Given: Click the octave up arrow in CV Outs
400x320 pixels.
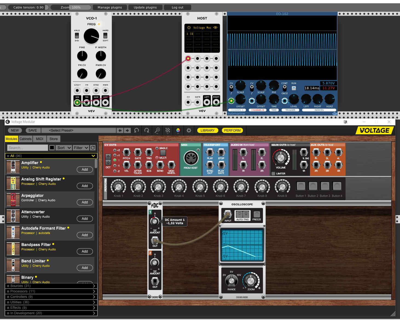Looking at the screenshot, I should coord(108,157).
